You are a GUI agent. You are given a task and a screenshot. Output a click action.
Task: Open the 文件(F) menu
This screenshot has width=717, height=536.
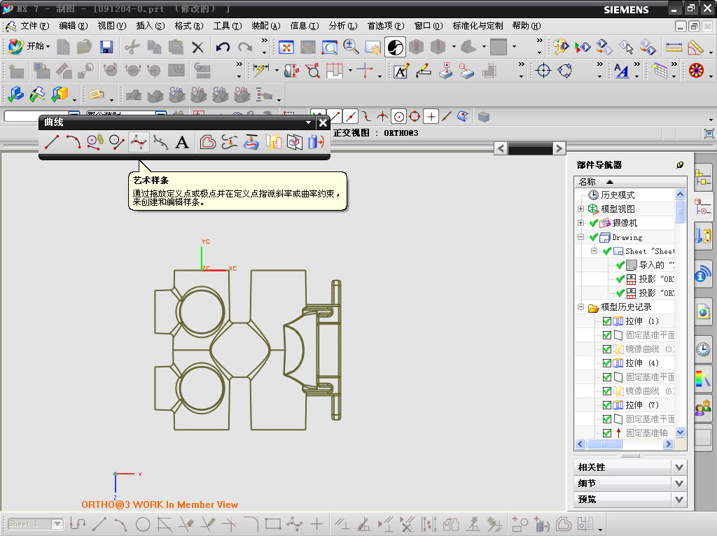click(x=34, y=26)
